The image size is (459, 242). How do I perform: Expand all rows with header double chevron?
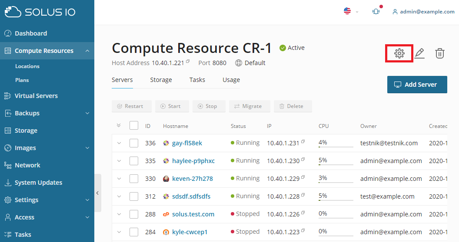click(119, 125)
